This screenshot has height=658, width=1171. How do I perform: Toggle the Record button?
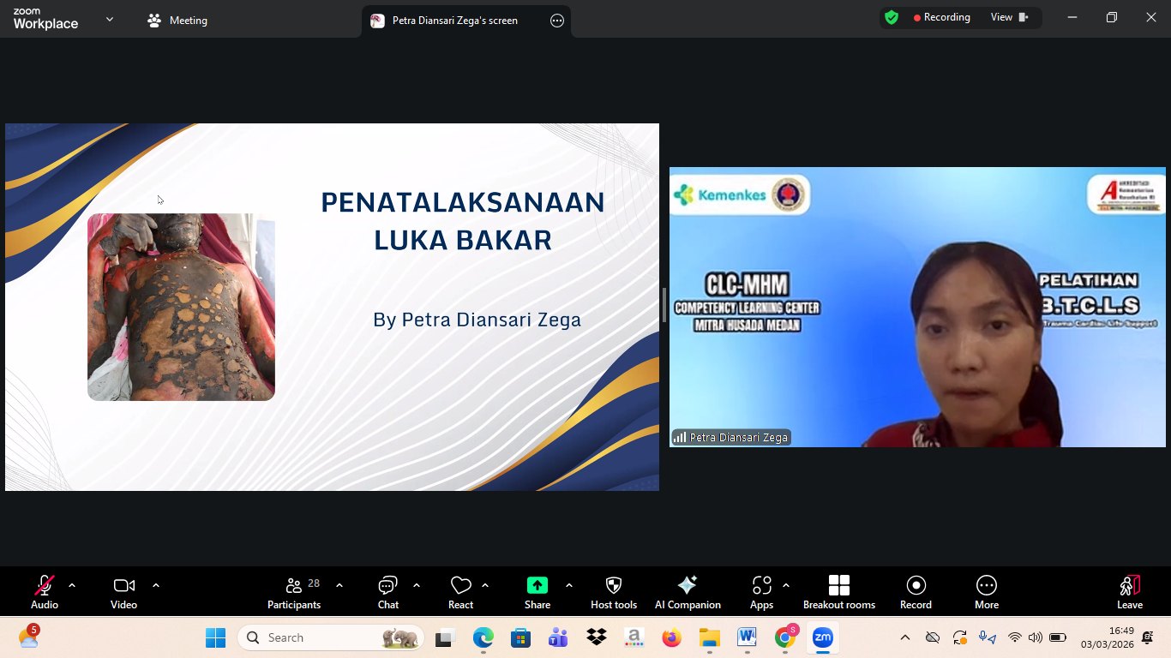[x=916, y=591]
